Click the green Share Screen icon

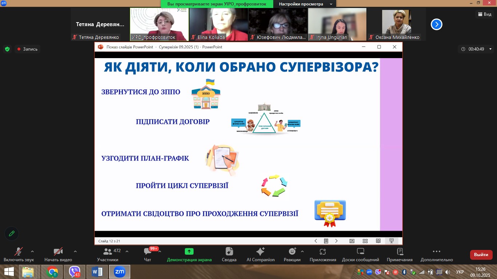tap(189, 252)
